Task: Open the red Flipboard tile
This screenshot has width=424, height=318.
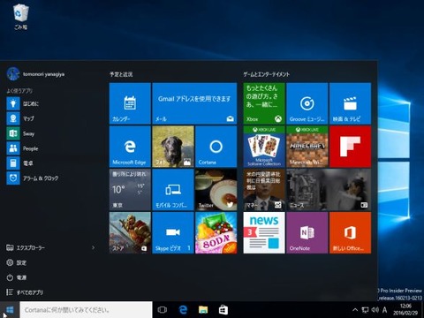Action: tap(351, 147)
